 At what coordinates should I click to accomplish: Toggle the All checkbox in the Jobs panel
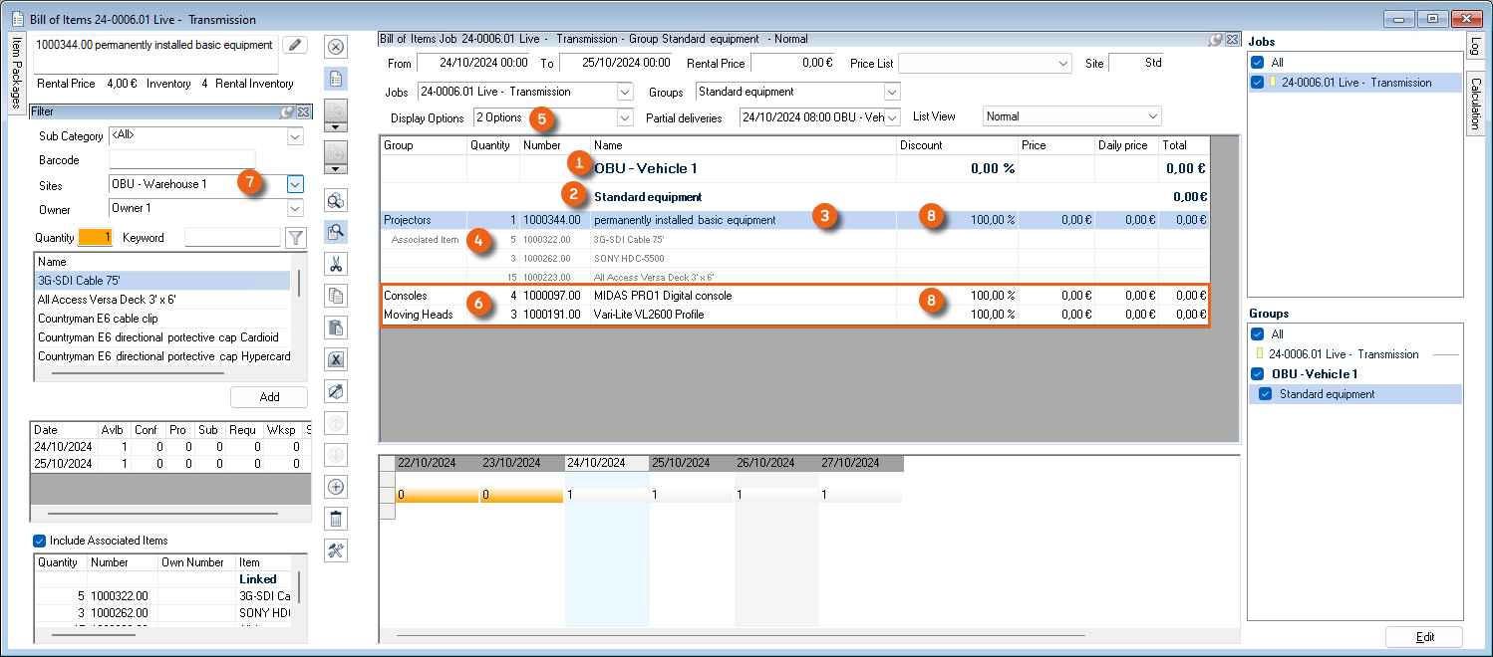[1257, 62]
